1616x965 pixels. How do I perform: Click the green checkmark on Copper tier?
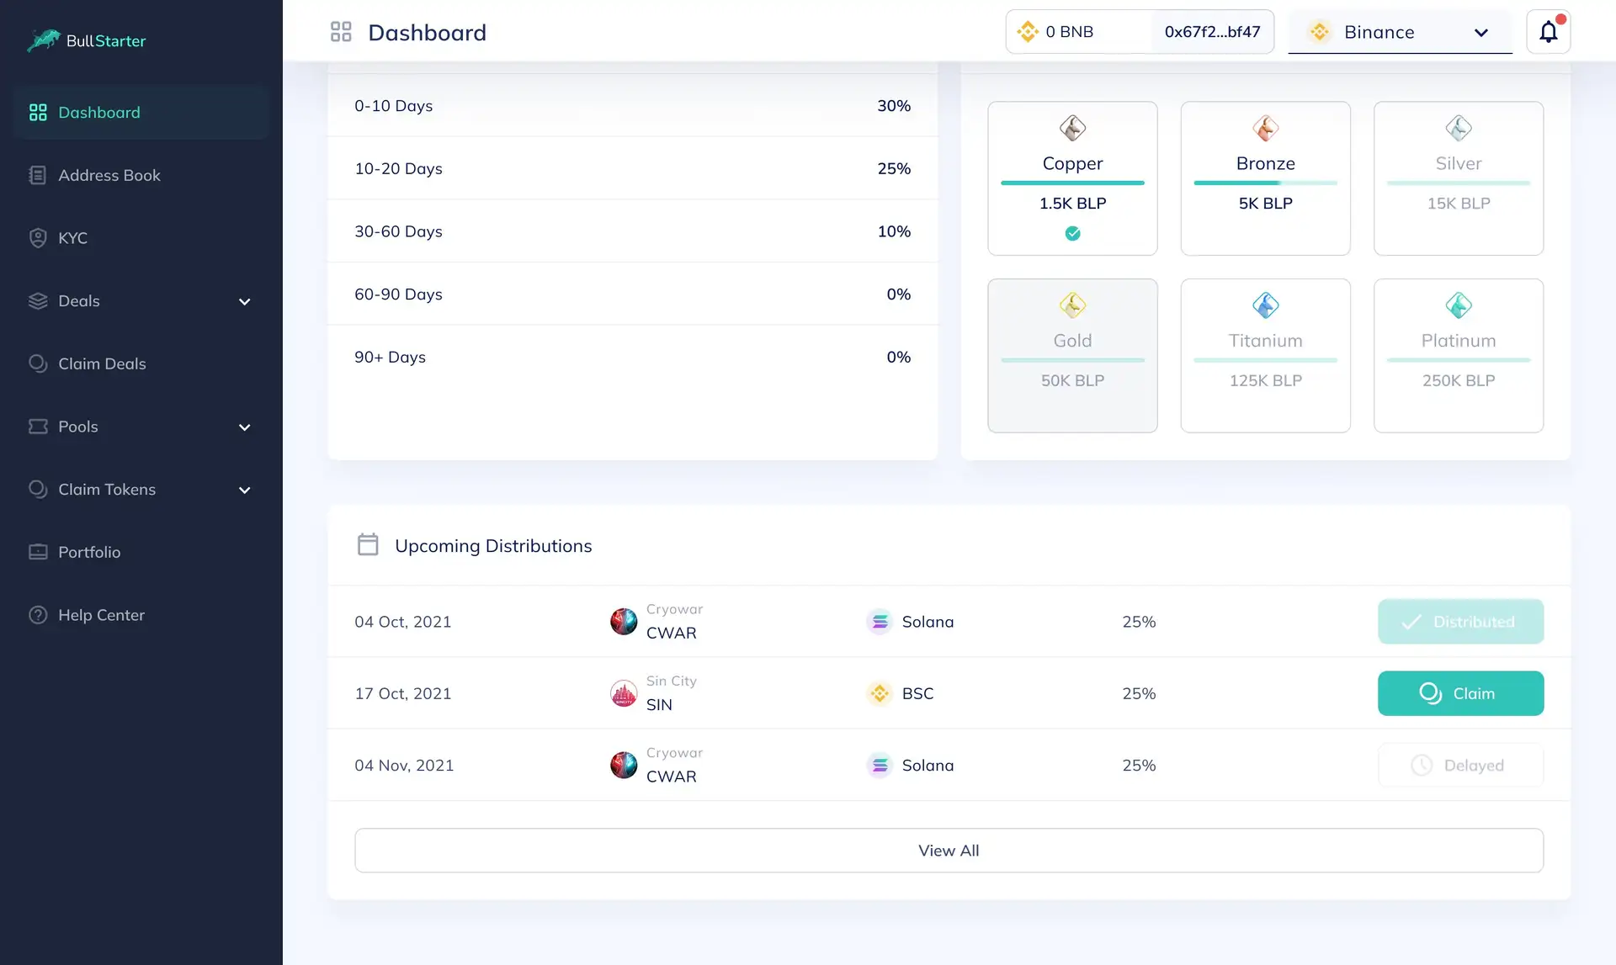(x=1072, y=233)
